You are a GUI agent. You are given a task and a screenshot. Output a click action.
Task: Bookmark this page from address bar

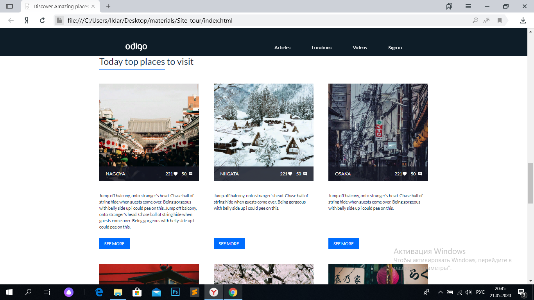pyautogui.click(x=500, y=20)
